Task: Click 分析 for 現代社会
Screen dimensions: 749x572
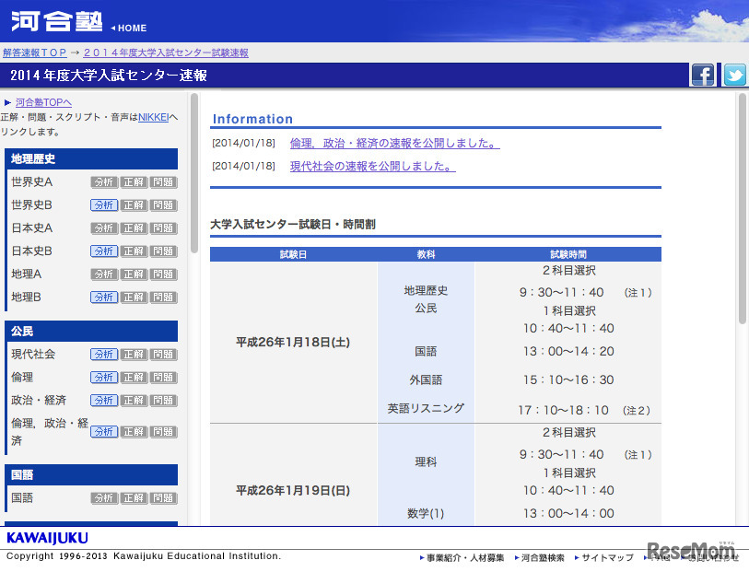Action: 103,354
